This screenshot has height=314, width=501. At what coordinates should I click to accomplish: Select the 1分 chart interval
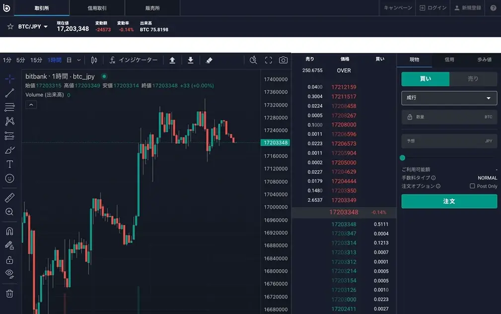(7, 60)
